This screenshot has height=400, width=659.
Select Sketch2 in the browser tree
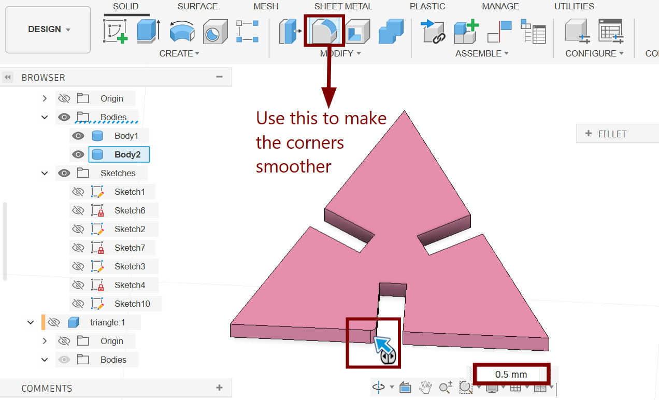(130, 229)
